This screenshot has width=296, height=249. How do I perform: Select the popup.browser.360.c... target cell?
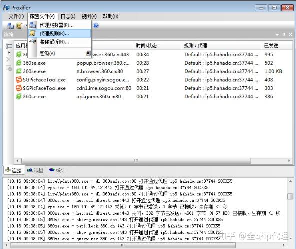(103, 63)
